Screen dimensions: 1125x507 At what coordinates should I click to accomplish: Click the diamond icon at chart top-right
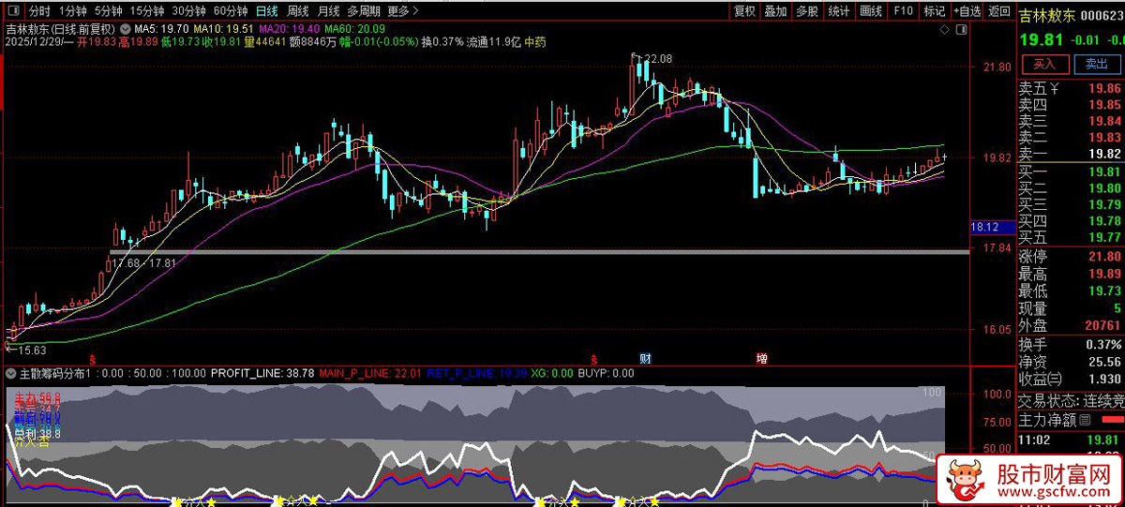pos(945,30)
